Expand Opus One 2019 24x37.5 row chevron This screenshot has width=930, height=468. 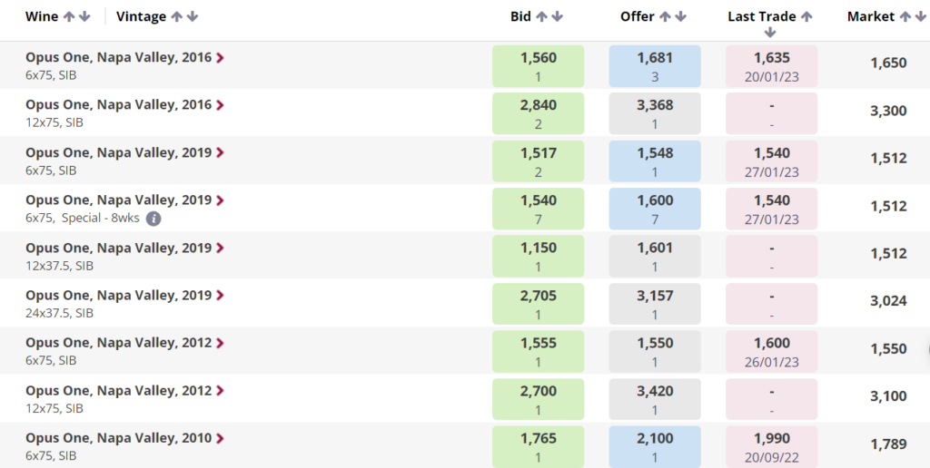(x=220, y=295)
